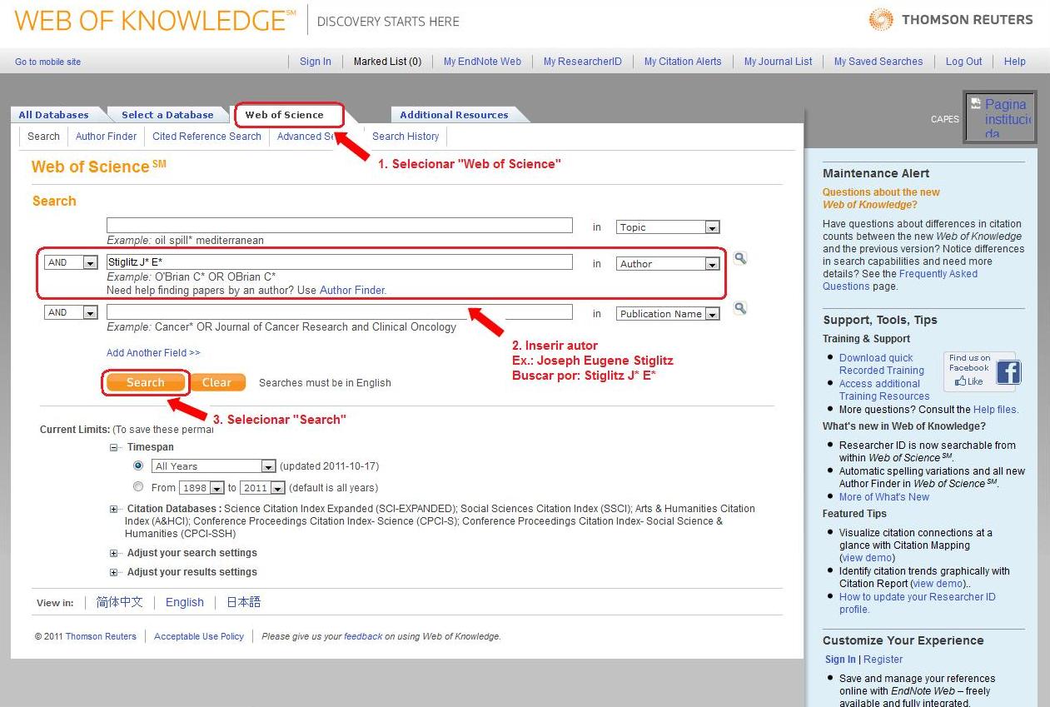The height and width of the screenshot is (707, 1050).
Task: Open the Help files link
Action: (995, 410)
